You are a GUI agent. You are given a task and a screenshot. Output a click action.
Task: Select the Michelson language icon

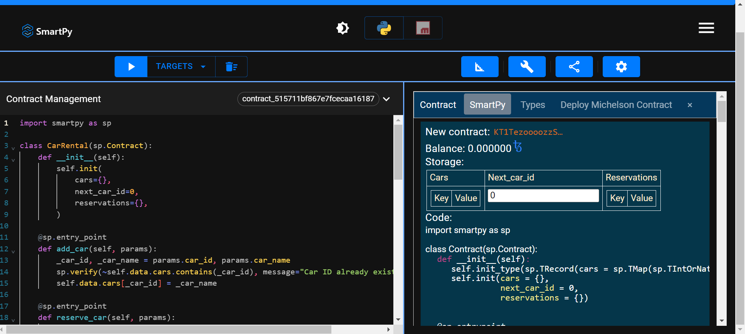[x=423, y=28]
